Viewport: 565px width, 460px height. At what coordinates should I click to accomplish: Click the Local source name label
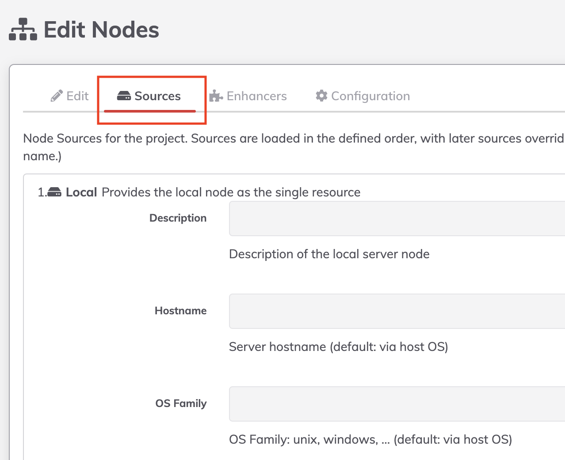point(81,192)
